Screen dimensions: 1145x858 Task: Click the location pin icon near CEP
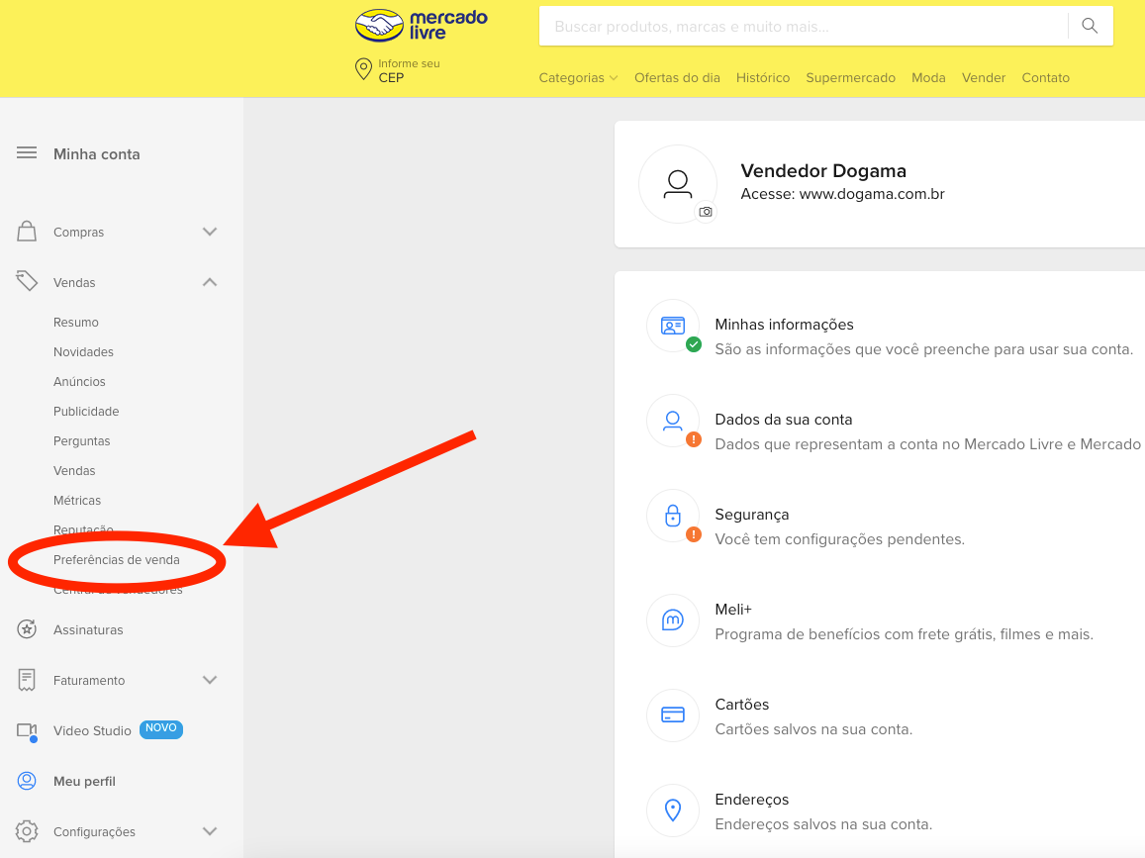point(363,69)
